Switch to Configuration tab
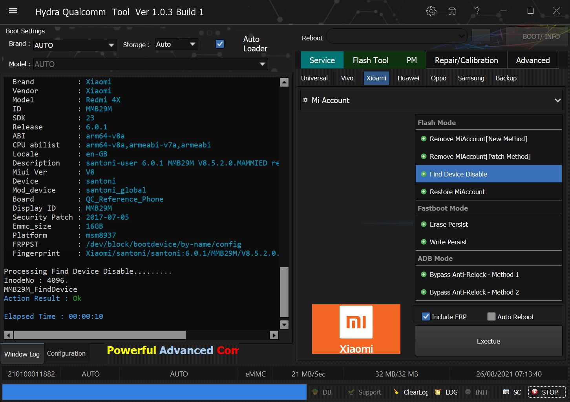Image resolution: width=570 pixels, height=402 pixels. click(66, 353)
